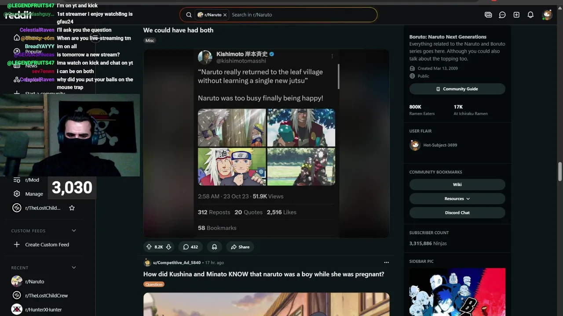Click the r/Mod list icon
Viewport: 563px width, 316px height.
(x=17, y=180)
